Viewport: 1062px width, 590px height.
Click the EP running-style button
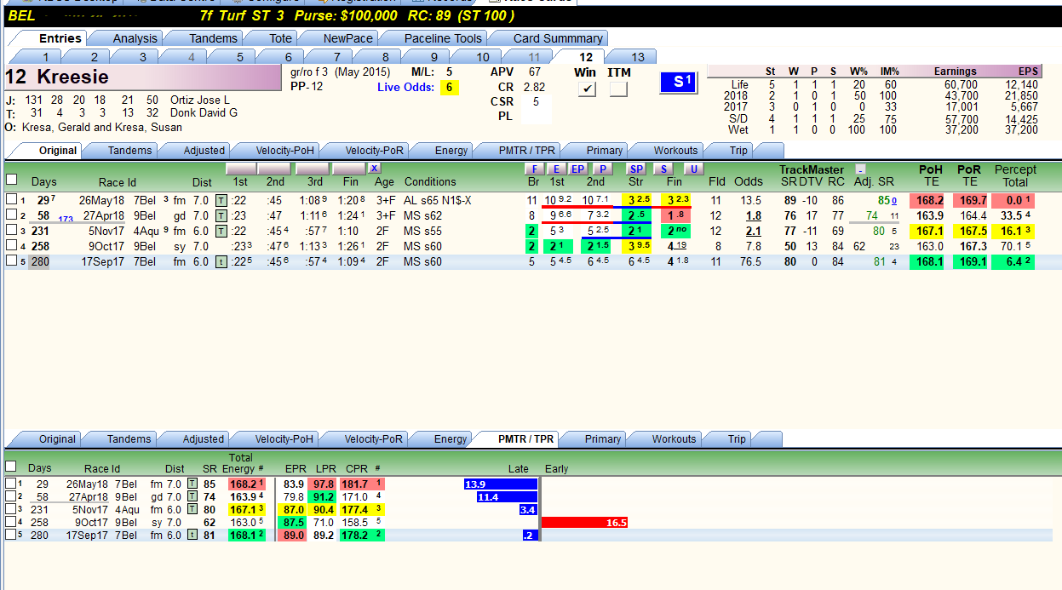click(x=577, y=169)
